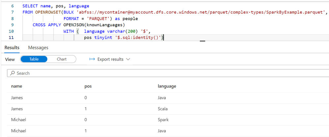Screen dimensions: 329x137
Task: Place cursor on the SELECT keyword
Action: pos(30,6)
